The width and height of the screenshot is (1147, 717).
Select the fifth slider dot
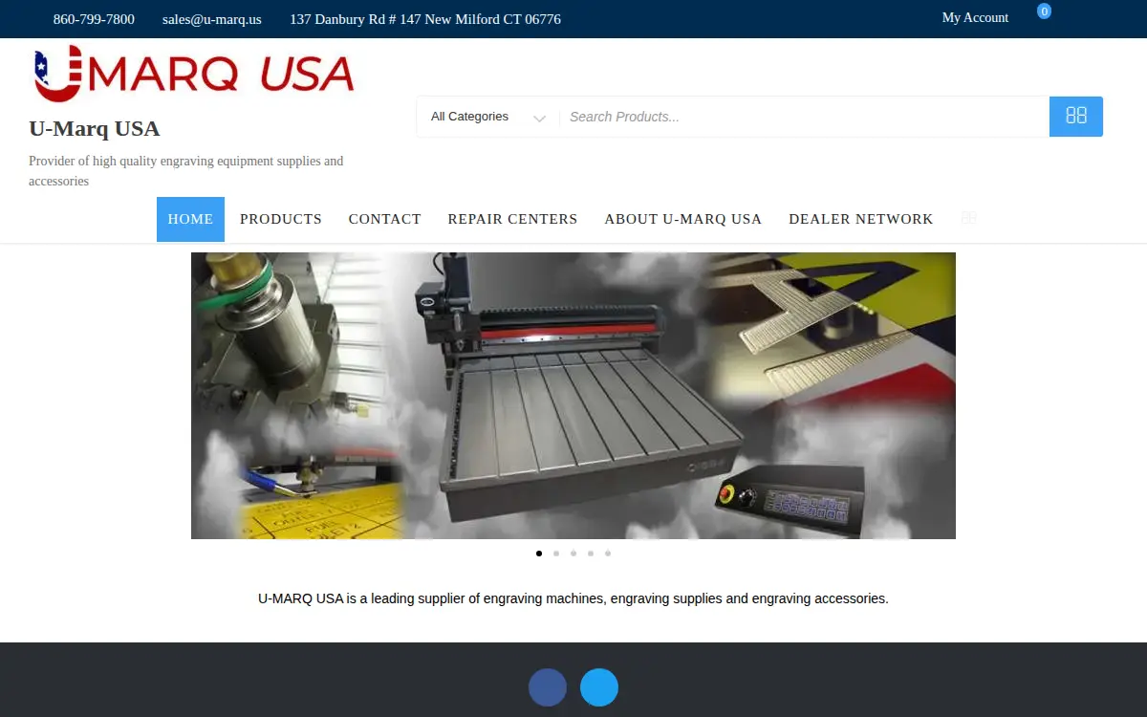click(x=608, y=553)
